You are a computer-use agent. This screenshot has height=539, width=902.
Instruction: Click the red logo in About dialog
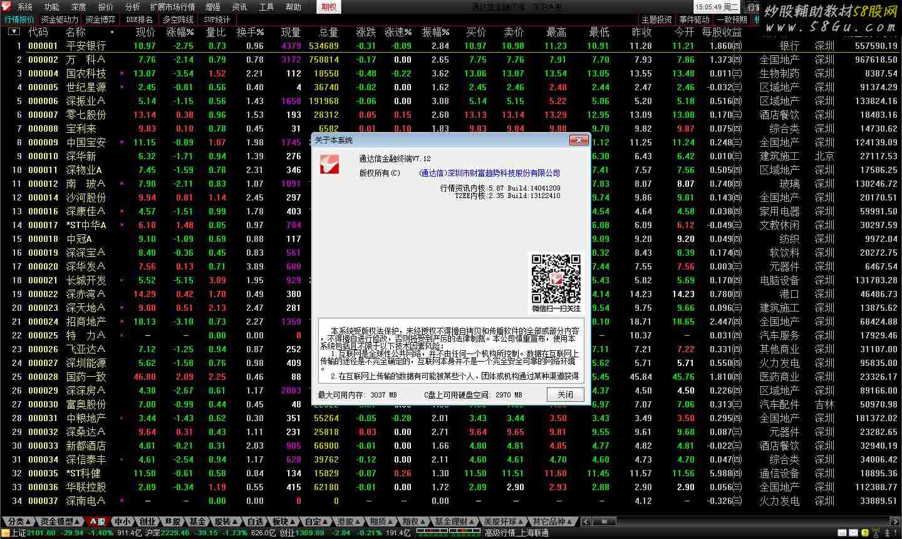click(x=330, y=164)
